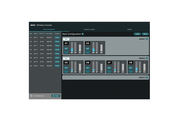The width and height of the screenshot is (179, 121).
Task: Toggle the ACT button on channel 01
Action: pyautogui.click(x=66, y=49)
